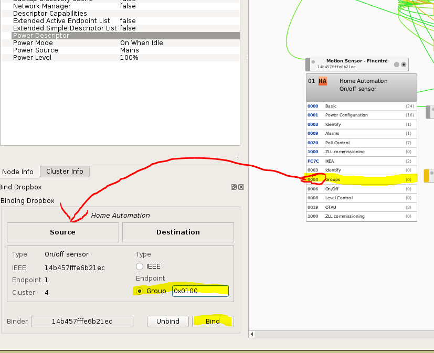Image resolution: width=434 pixels, height=353 pixels.
Task: Open the highlighted Groups cluster 0004
Action: coord(357,179)
